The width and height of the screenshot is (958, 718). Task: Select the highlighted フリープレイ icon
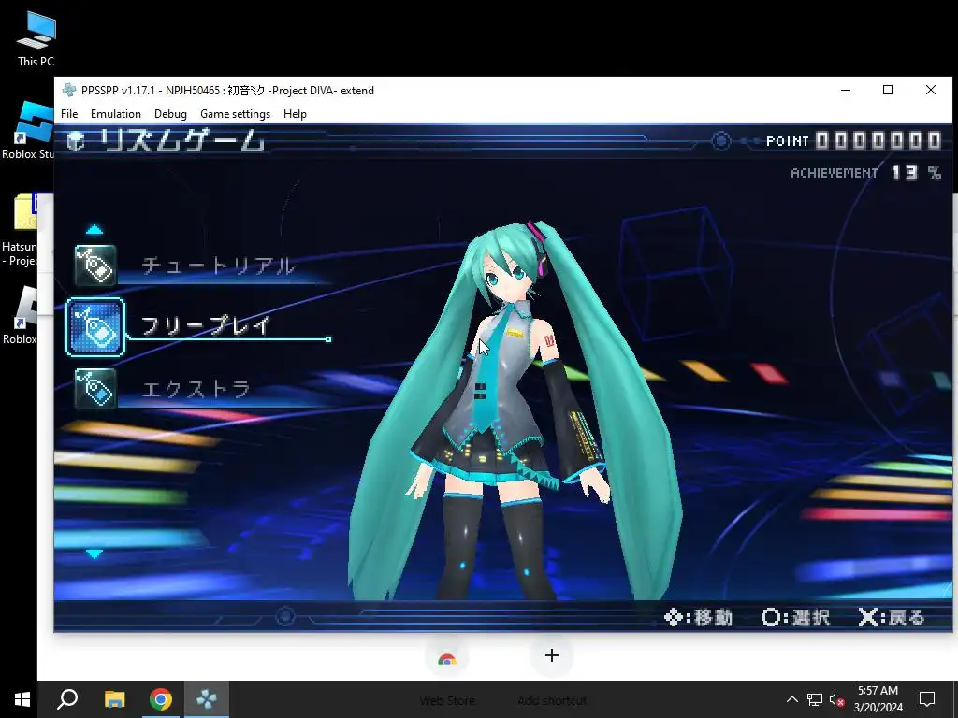[x=95, y=326]
